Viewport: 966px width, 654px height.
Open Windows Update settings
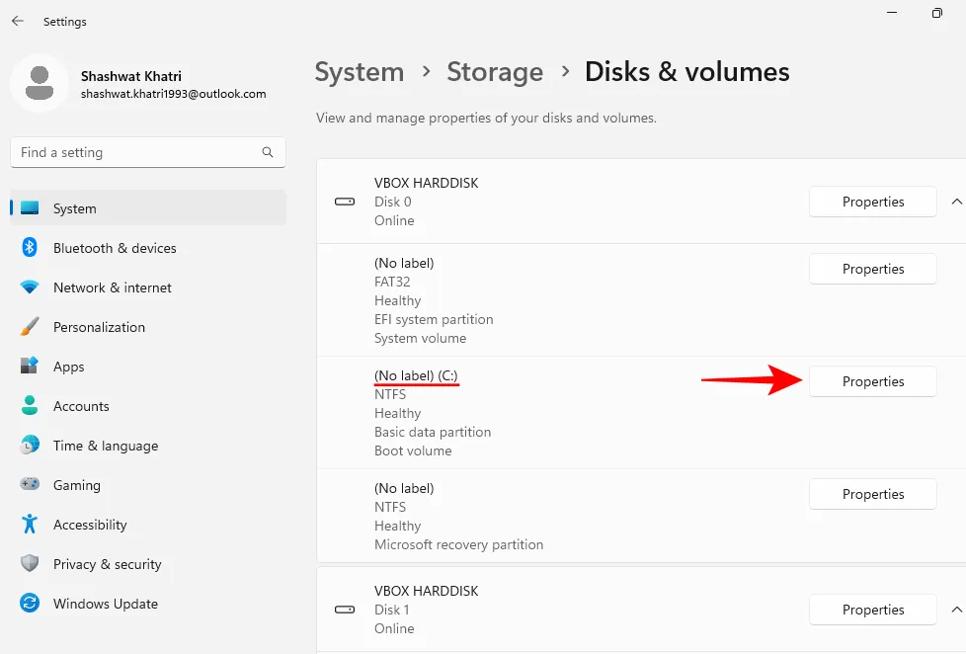148,603
